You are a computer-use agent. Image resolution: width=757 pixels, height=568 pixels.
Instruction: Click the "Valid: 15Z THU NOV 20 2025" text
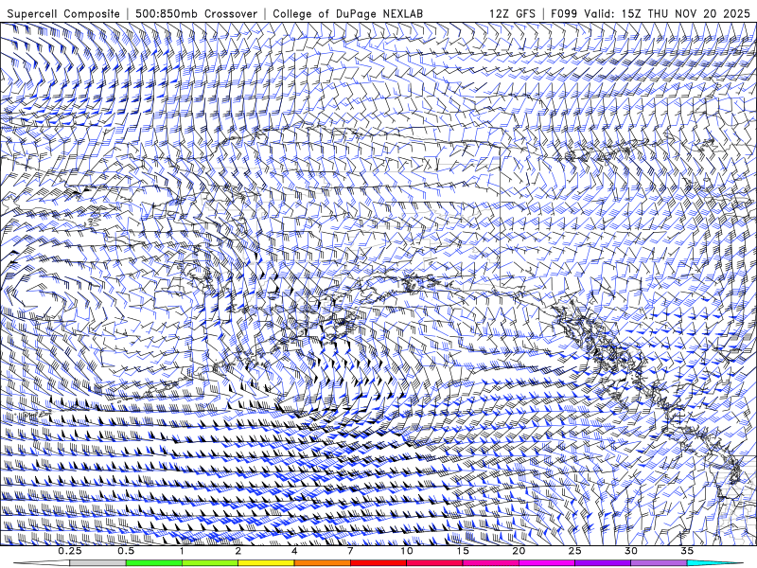tap(667, 13)
